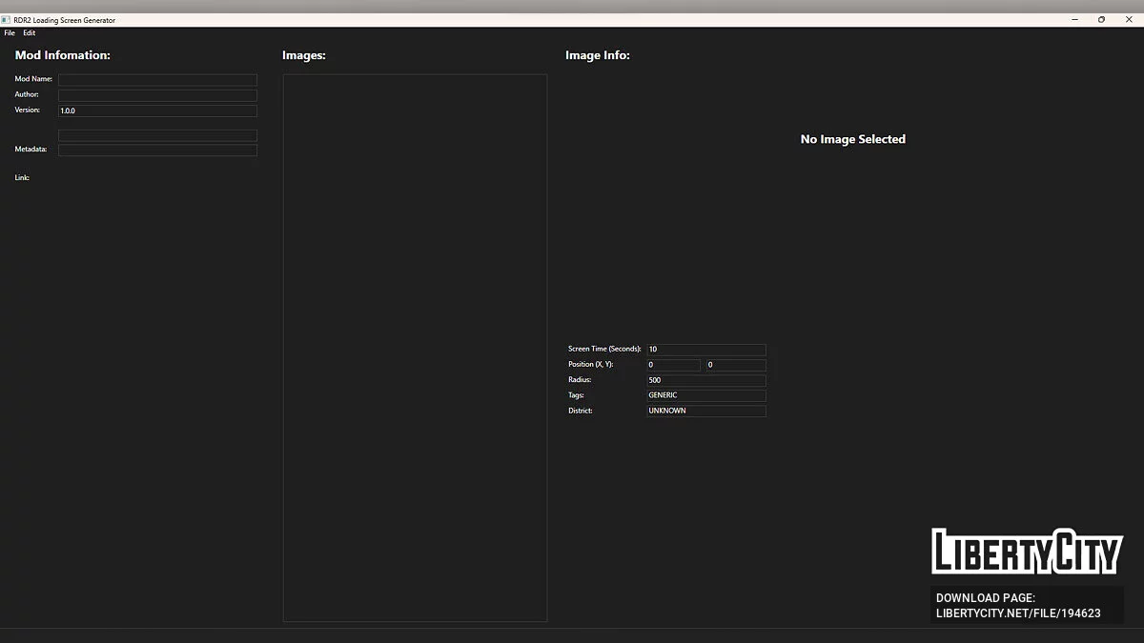Screen dimensions: 1144x643
Task: Click the Position X value box
Action: pyautogui.click(x=673, y=365)
